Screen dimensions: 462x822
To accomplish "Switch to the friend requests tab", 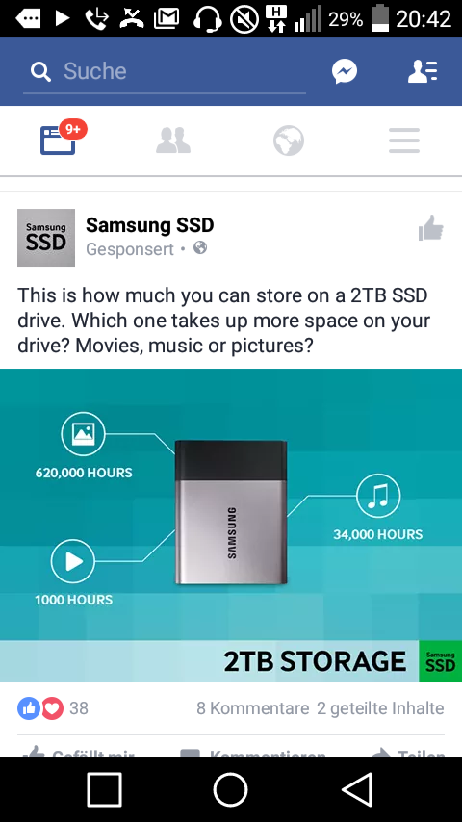I will pyautogui.click(x=173, y=141).
